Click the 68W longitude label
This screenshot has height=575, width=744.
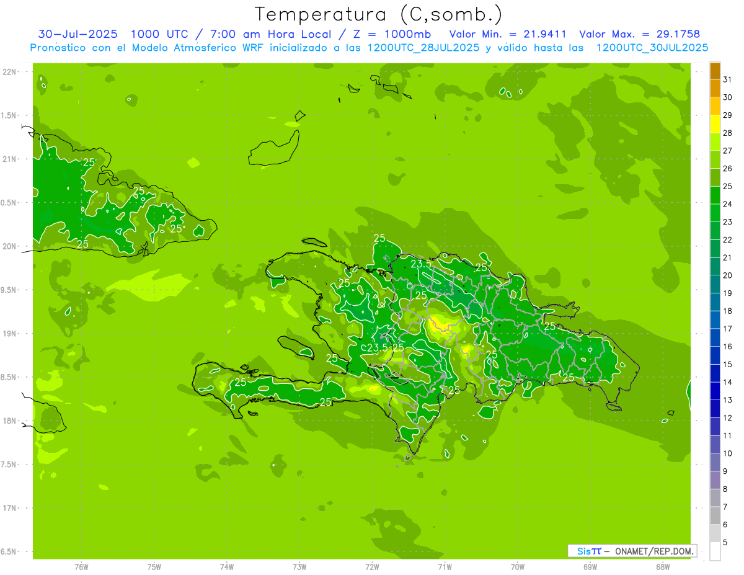tap(663, 566)
